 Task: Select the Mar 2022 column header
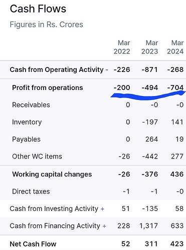tap(122, 47)
